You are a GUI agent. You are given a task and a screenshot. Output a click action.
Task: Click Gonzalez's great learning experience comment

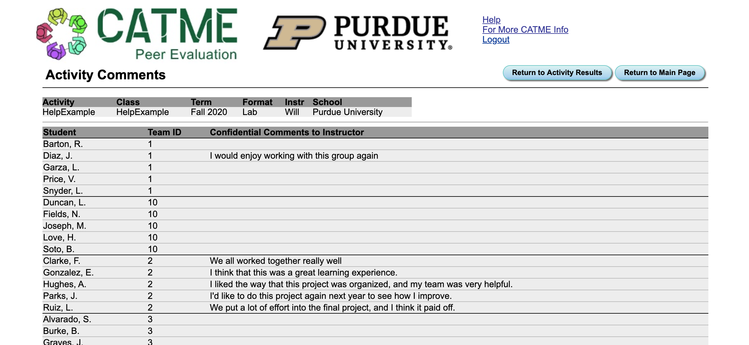tap(303, 272)
